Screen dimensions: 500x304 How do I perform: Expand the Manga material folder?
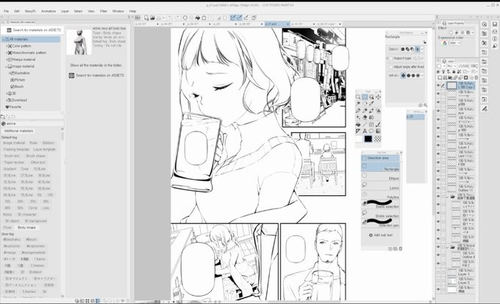click(7, 59)
